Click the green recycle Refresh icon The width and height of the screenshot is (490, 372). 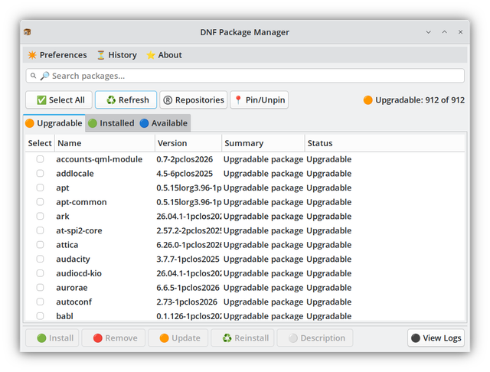(x=111, y=100)
